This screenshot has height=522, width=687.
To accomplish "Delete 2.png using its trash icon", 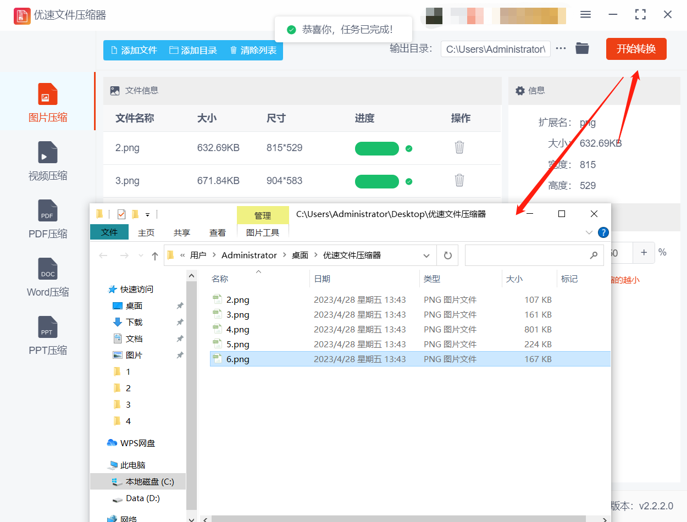I will 459,148.
